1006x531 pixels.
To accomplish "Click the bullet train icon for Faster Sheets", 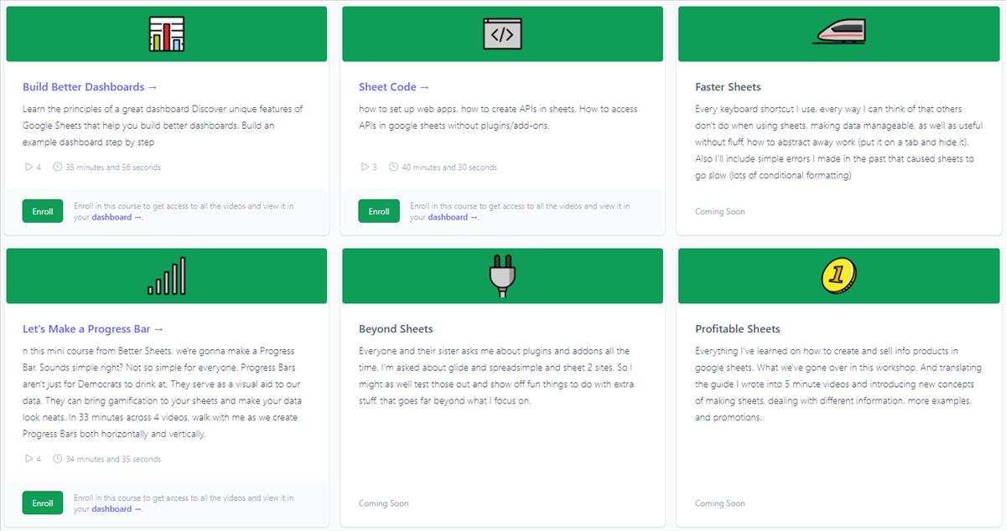I will [839, 33].
